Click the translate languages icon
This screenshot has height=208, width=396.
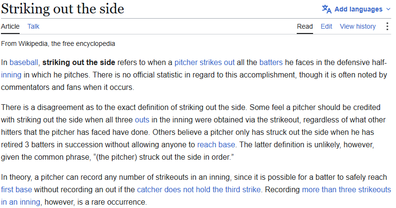point(326,9)
